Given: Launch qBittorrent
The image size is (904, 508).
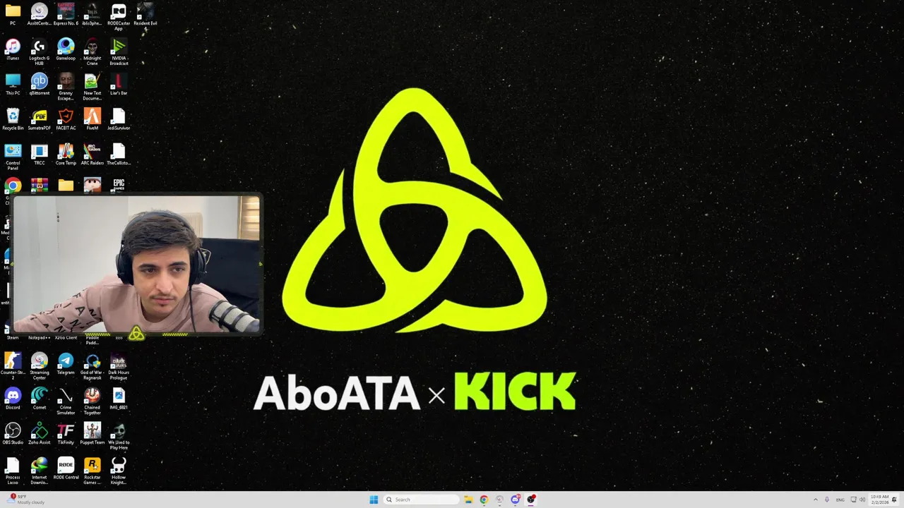Looking at the screenshot, I should pos(40,84).
